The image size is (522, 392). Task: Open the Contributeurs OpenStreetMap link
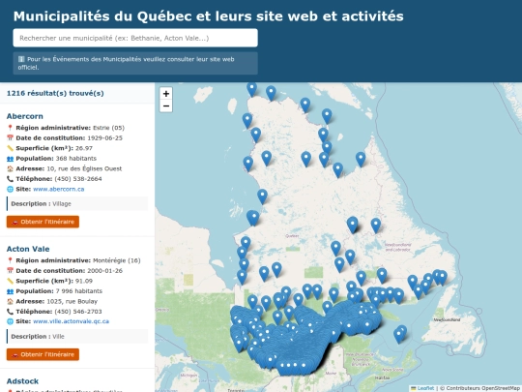(x=483, y=388)
